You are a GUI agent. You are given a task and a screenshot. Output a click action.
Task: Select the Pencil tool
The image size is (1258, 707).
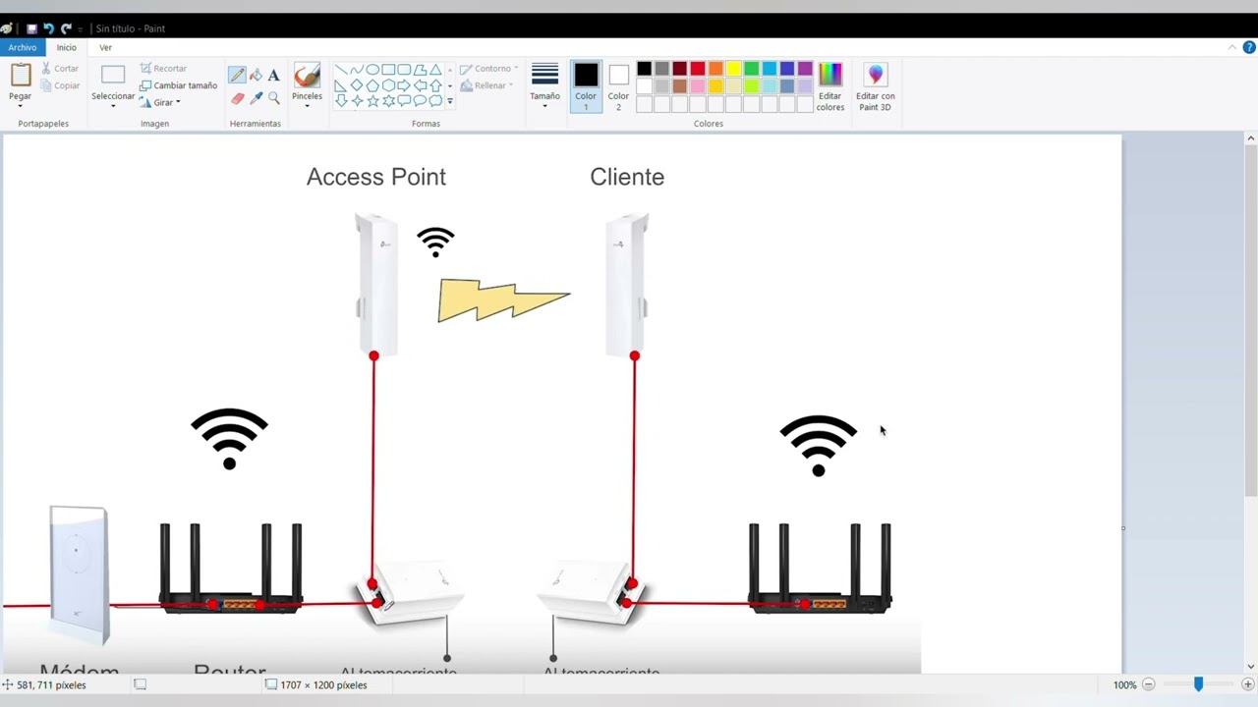pos(237,75)
